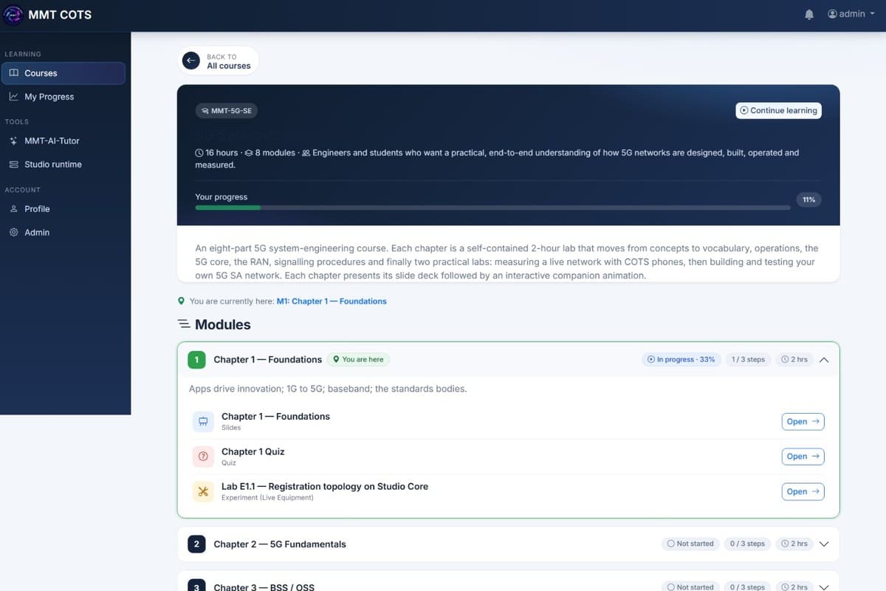Click the Lab E1.1 experiment tools icon
This screenshot has height=591, width=886.
pyautogui.click(x=203, y=491)
